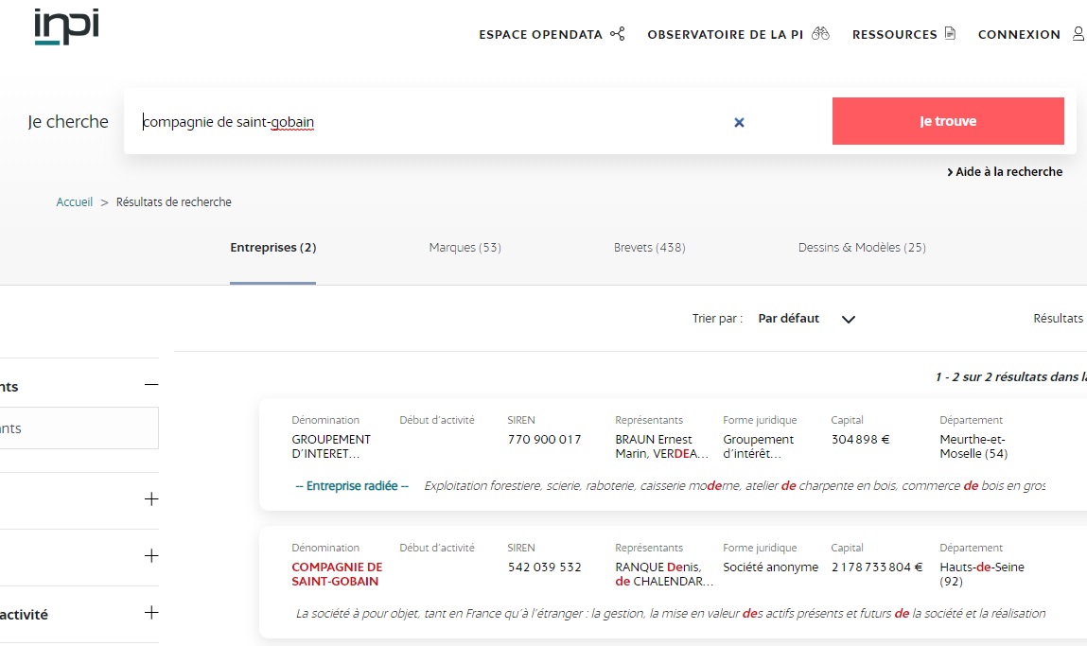Click the Exploitation forestiere description line
Image resolution: width=1087 pixels, height=646 pixels.
click(x=735, y=486)
